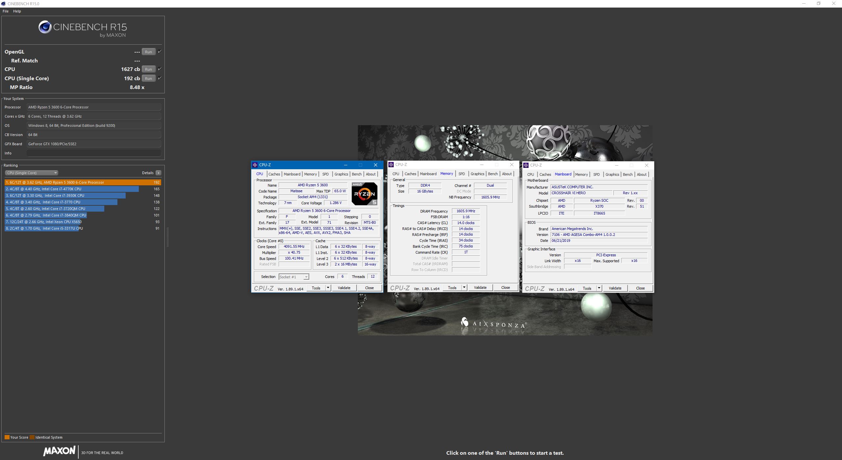The height and width of the screenshot is (460, 842).
Task: Click DRAM Frequency value 1605.9 MHz
Action: pos(466,211)
